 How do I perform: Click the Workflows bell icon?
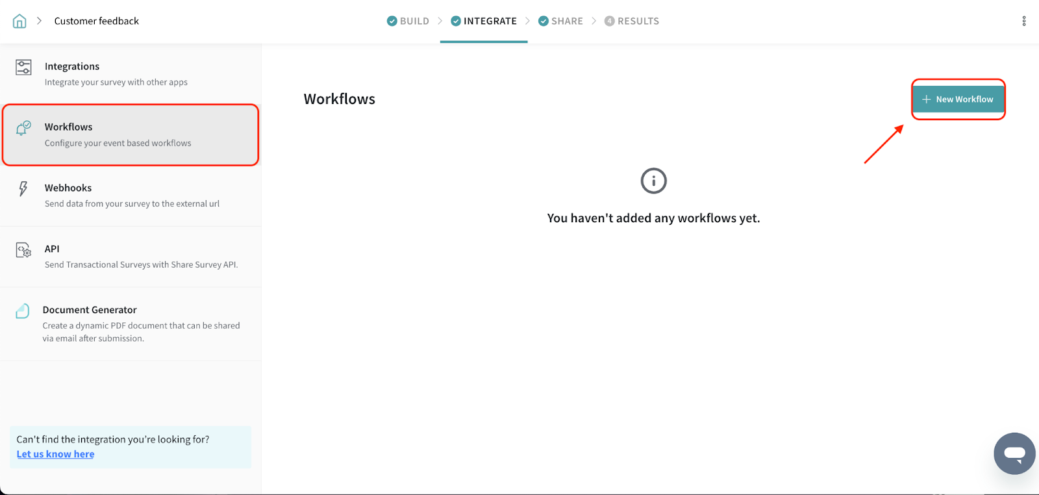(23, 128)
